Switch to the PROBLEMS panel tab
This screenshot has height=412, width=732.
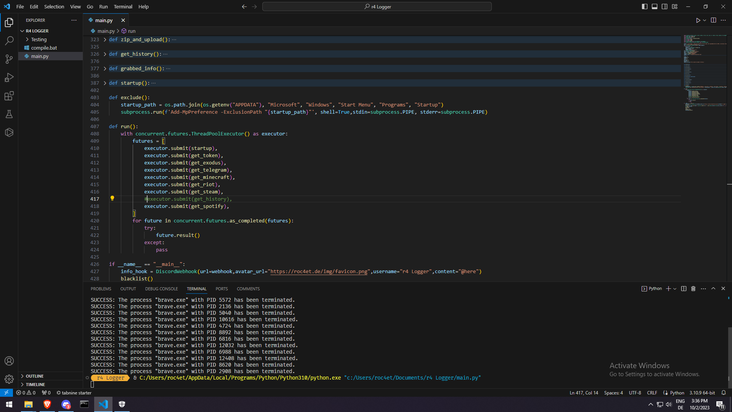click(x=101, y=289)
